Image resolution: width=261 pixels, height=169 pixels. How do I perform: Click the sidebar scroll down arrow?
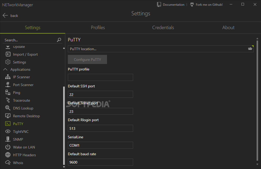(64, 167)
